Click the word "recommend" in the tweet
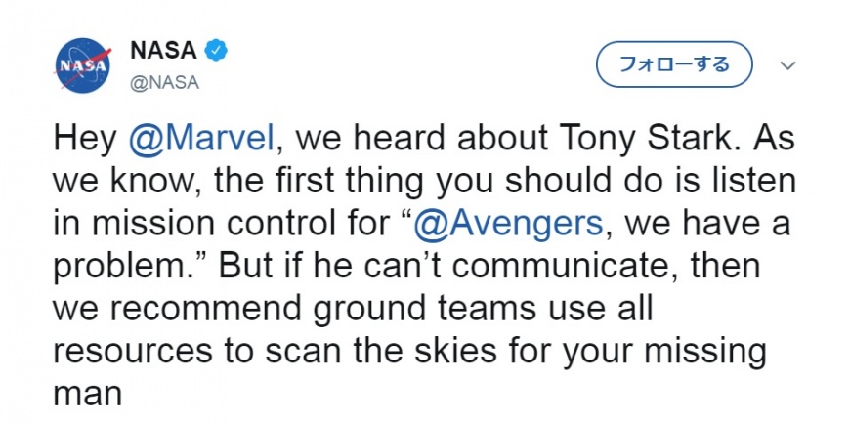 click(211, 309)
